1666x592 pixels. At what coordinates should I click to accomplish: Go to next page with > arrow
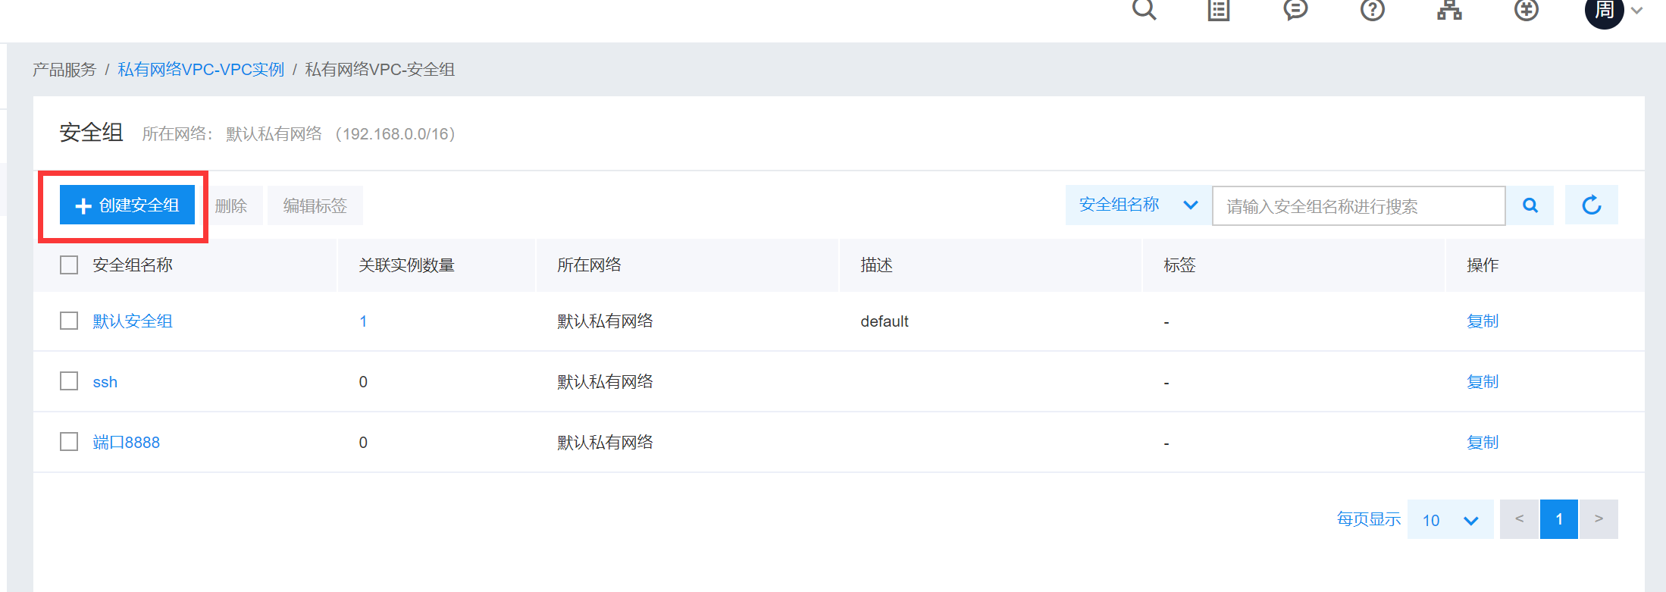pyautogui.click(x=1598, y=519)
